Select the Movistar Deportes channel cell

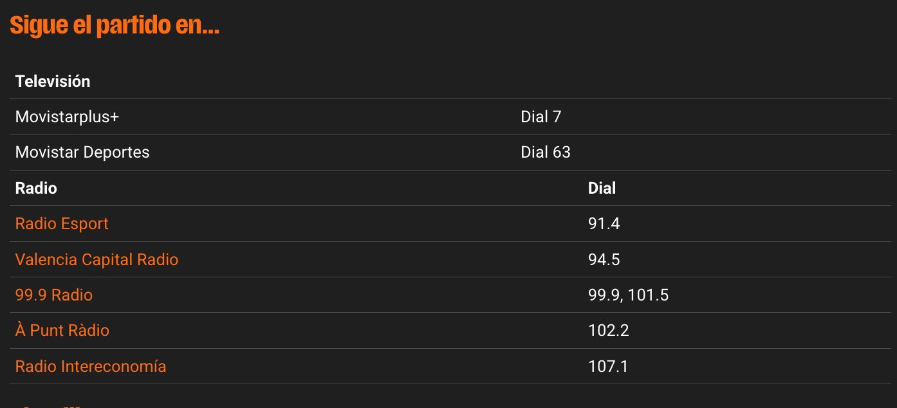[x=82, y=153]
